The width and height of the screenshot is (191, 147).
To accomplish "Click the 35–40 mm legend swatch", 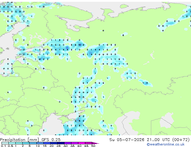I will (74, 143).
